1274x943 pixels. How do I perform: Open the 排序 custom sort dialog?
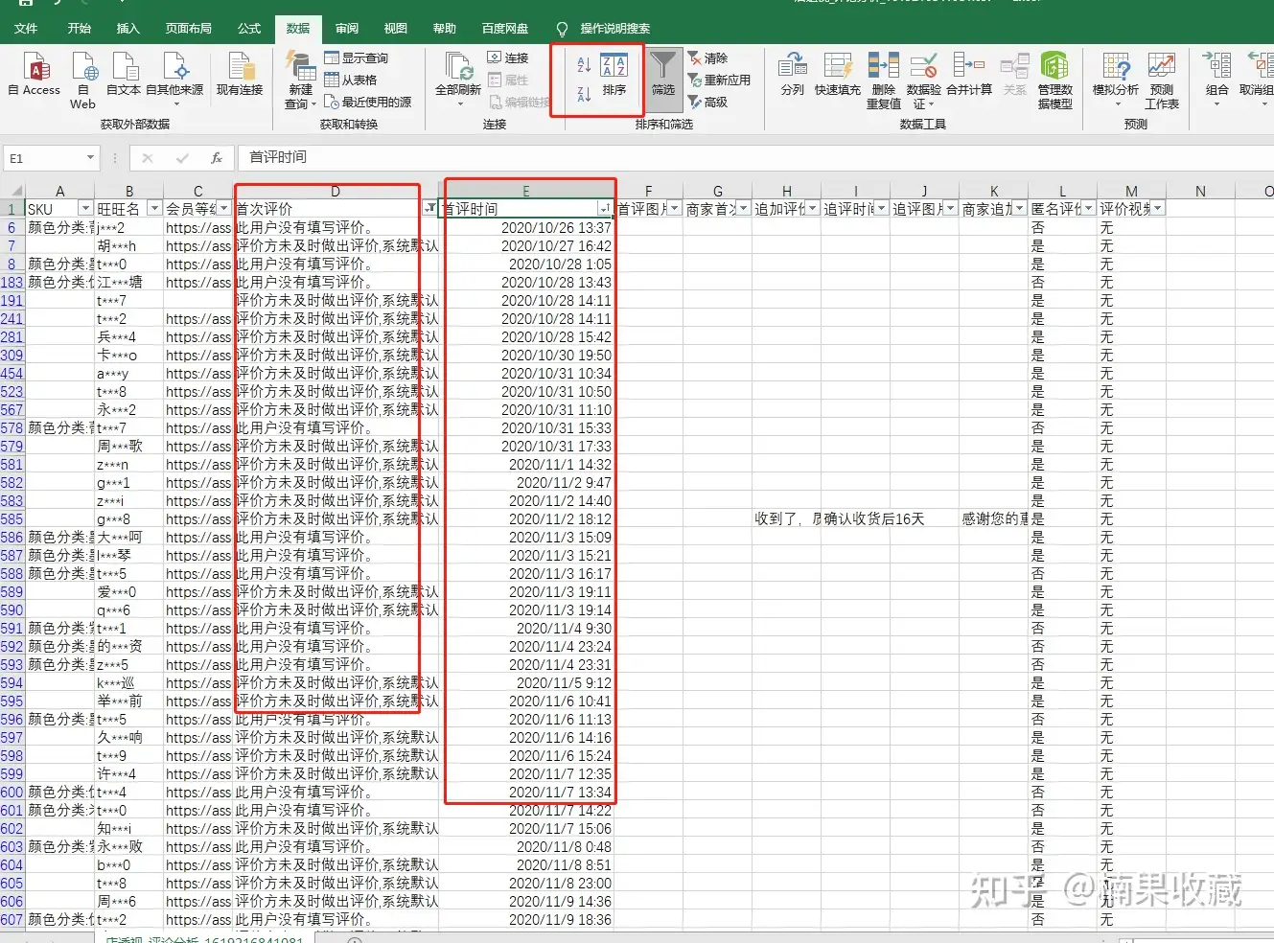[614, 75]
